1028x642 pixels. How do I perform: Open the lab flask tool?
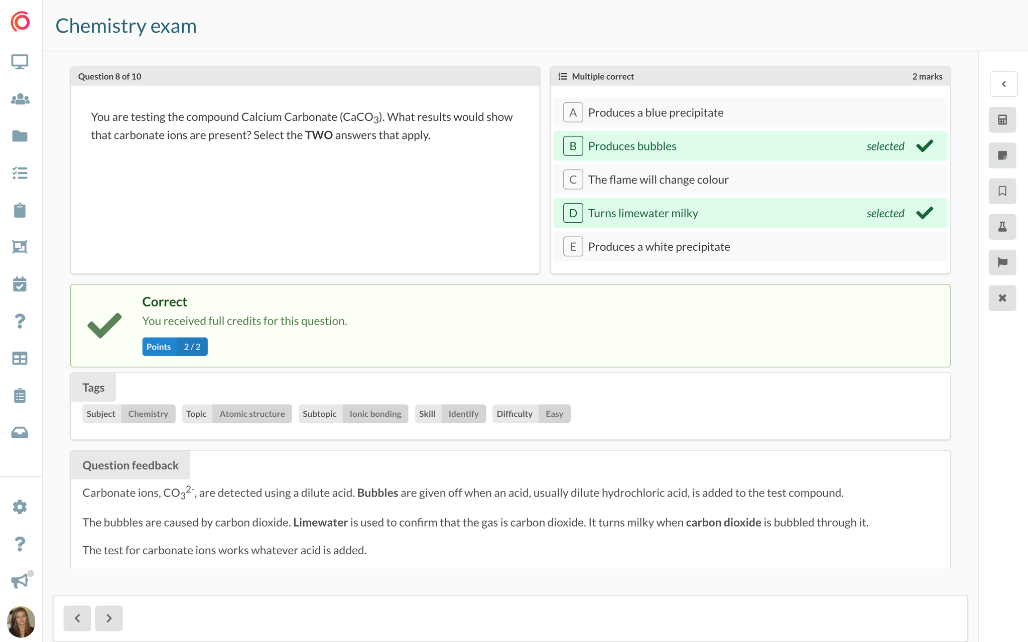click(1002, 227)
